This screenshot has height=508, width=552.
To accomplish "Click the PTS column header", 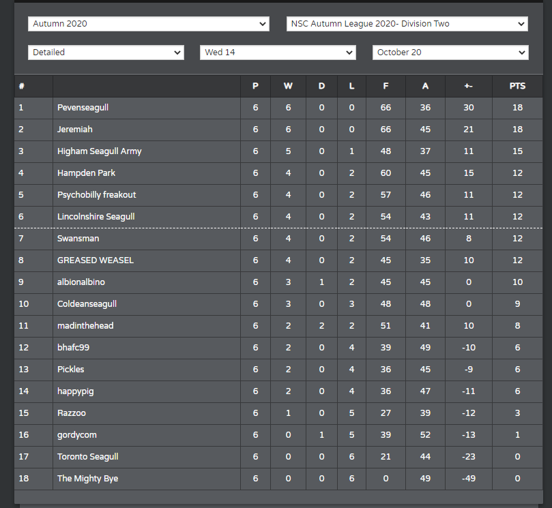I will click(x=517, y=86).
